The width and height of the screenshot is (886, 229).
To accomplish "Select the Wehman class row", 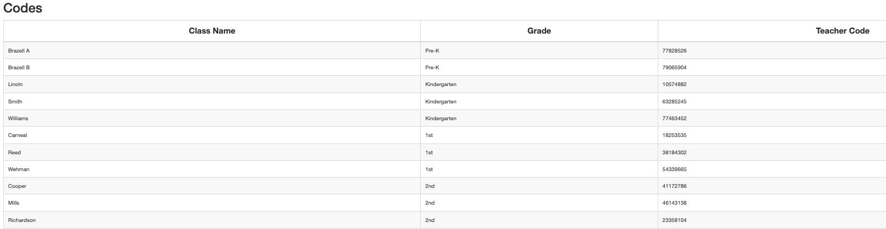I will click(x=445, y=169).
